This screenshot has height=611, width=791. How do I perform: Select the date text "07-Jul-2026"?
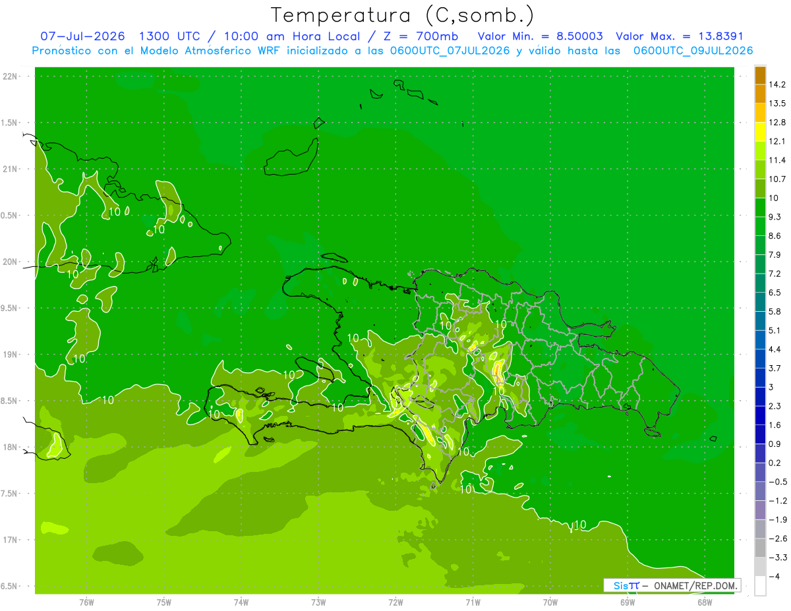tap(82, 36)
